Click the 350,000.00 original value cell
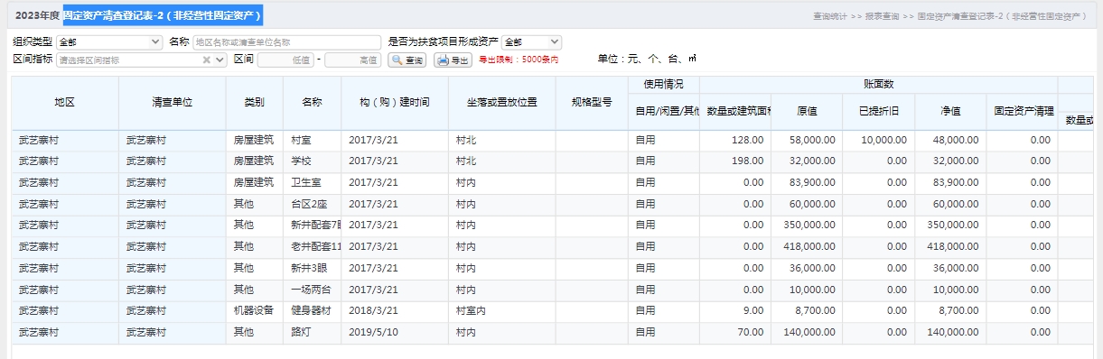This screenshot has height=359, width=1103. 807,226
